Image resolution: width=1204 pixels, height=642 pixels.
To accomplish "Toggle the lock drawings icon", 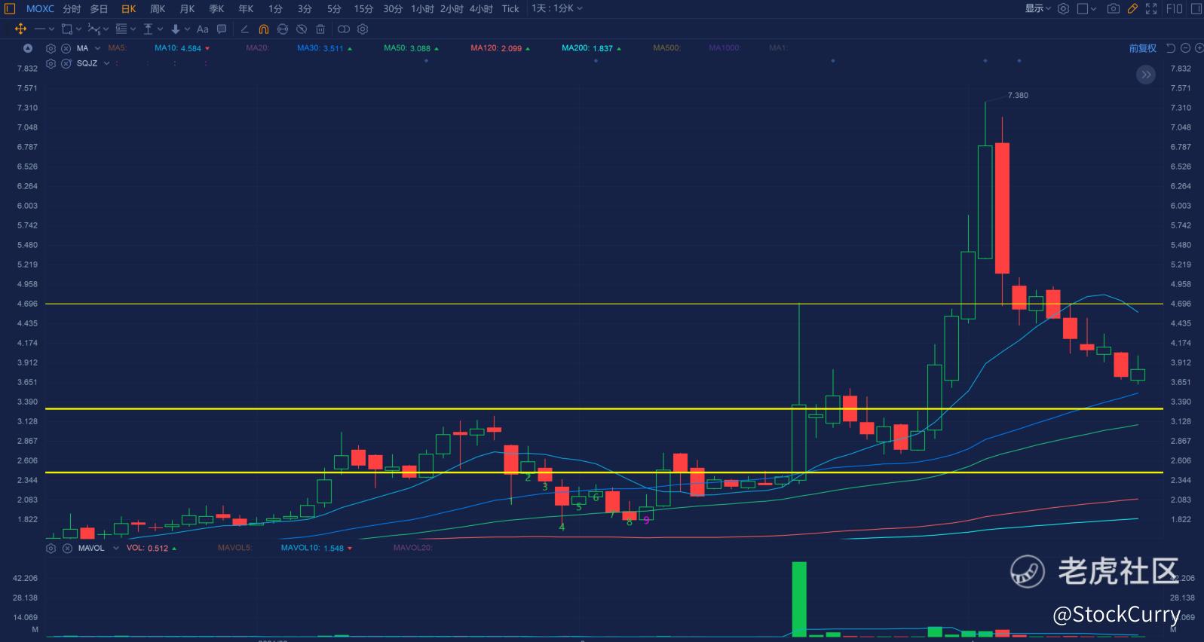I will pyautogui.click(x=283, y=29).
